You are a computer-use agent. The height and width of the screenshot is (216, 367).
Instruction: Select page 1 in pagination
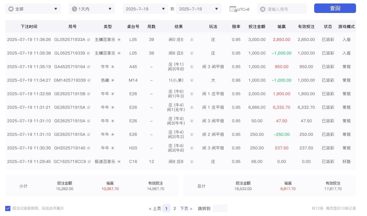[x=166, y=209]
